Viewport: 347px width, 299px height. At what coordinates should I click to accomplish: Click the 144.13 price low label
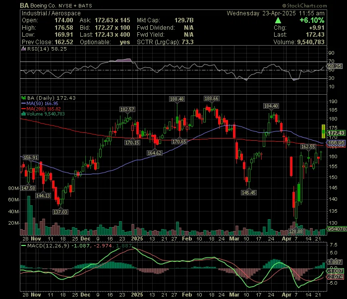[43, 196]
